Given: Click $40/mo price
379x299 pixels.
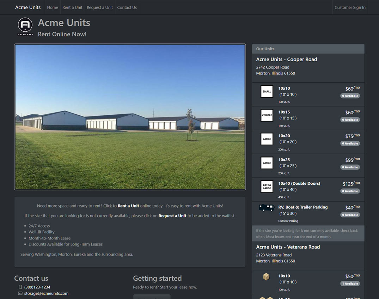Looking at the screenshot, I should (353, 207).
